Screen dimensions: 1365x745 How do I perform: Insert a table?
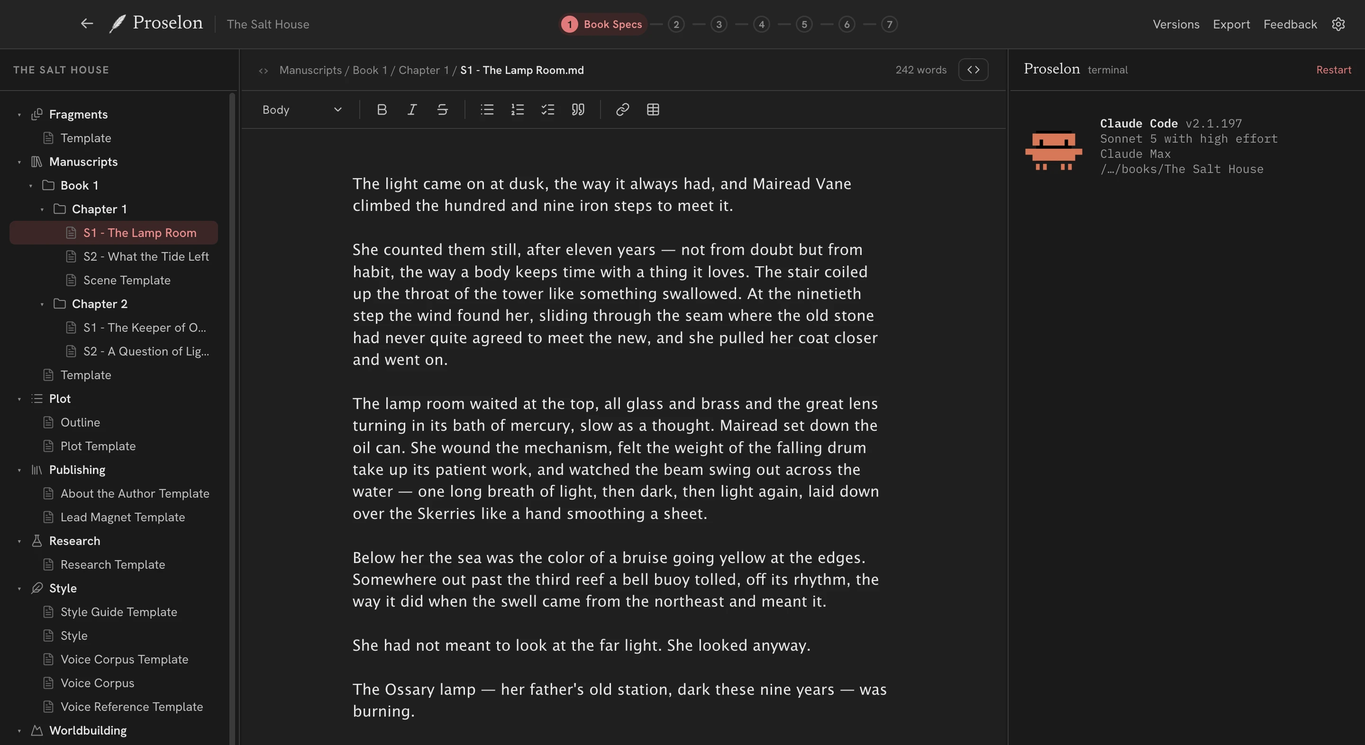(653, 109)
